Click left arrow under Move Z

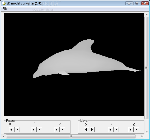click(x=131, y=130)
